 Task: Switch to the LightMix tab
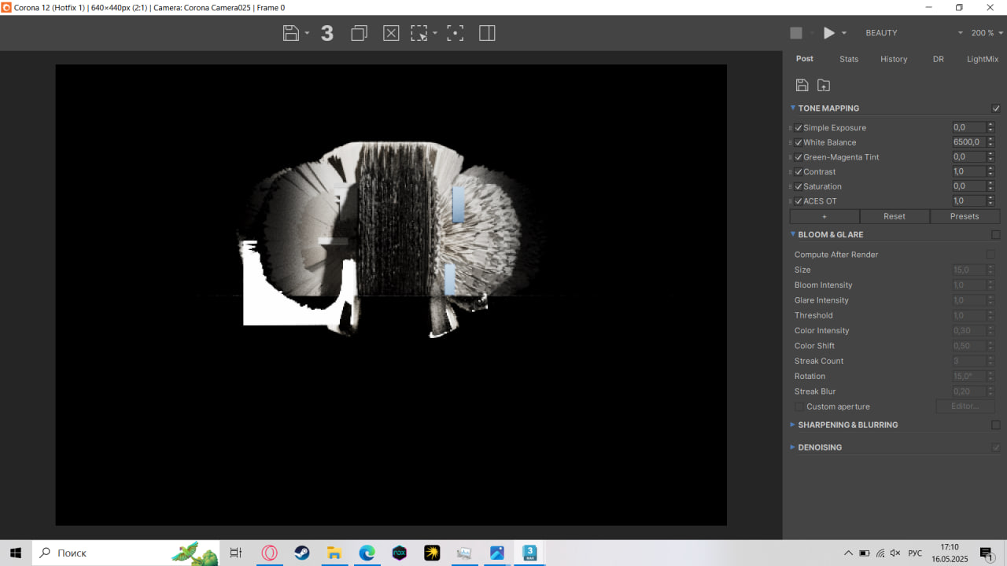click(983, 59)
